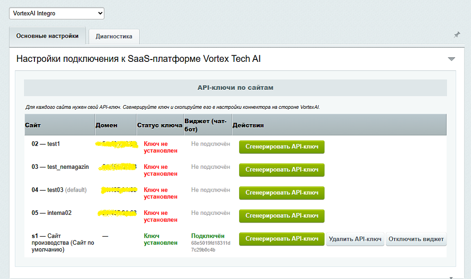Switch to the Диагностика tab

114,36
